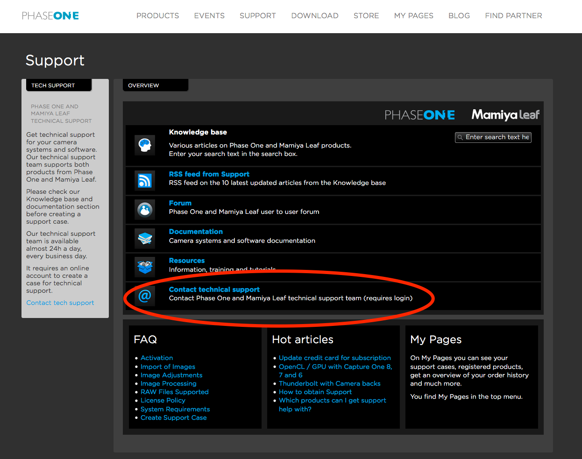
Task: Click the Support page title
Action: 55,60
